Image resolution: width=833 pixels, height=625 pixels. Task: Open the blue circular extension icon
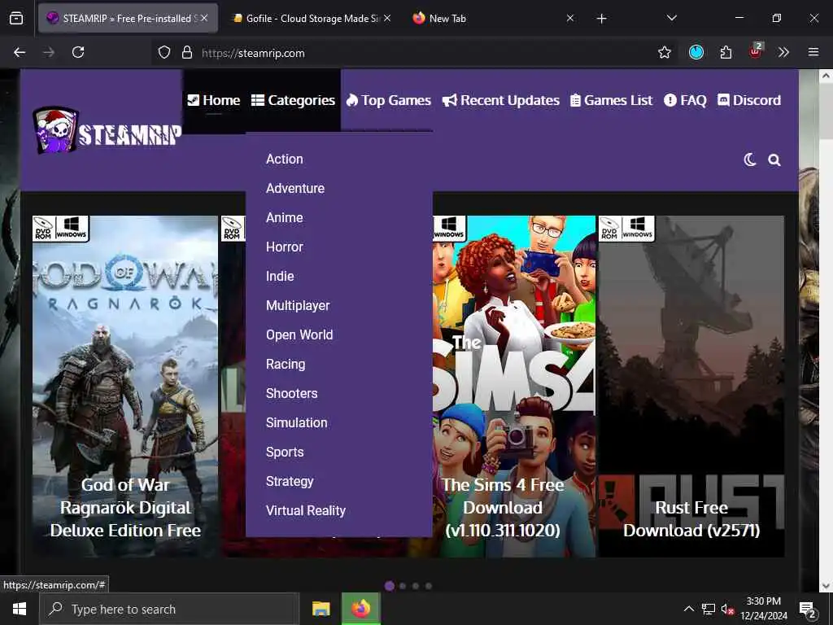click(696, 52)
